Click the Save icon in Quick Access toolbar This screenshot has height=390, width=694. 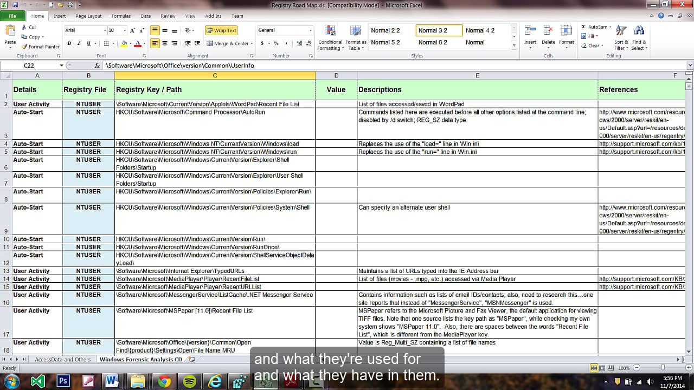coord(15,4)
